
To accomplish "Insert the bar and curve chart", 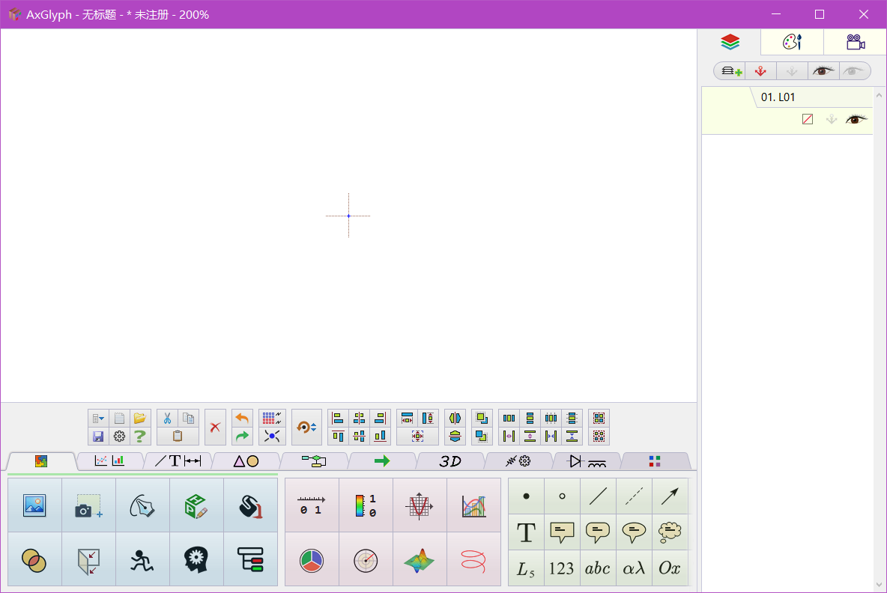I will (473, 505).
